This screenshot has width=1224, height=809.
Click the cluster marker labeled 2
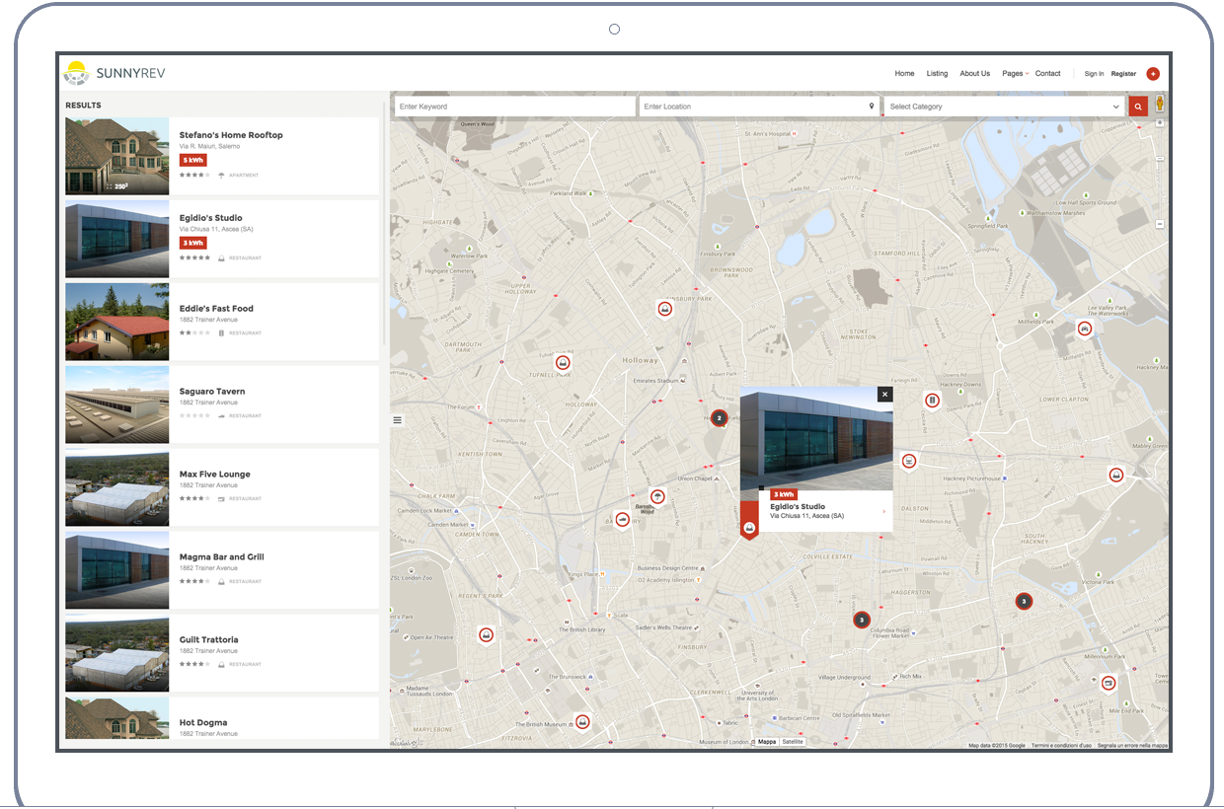click(720, 418)
